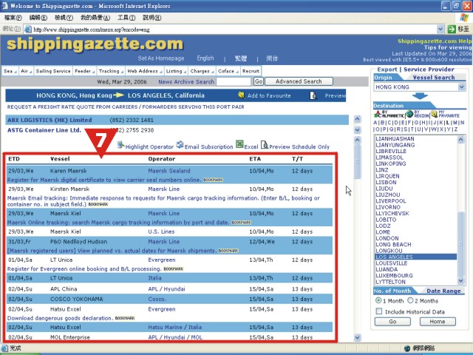
Task: Click the Preview Schedule Only document icon
Action: click(265, 145)
